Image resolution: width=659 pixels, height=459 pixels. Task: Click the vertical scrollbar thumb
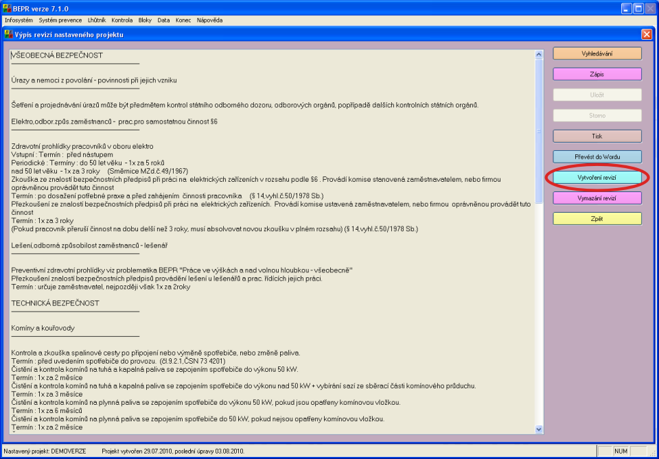pos(539,131)
